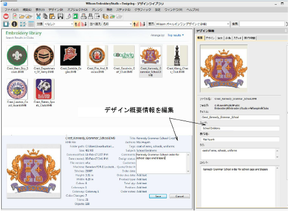
Task: Print the selected designs
Action: pos(84,17)
